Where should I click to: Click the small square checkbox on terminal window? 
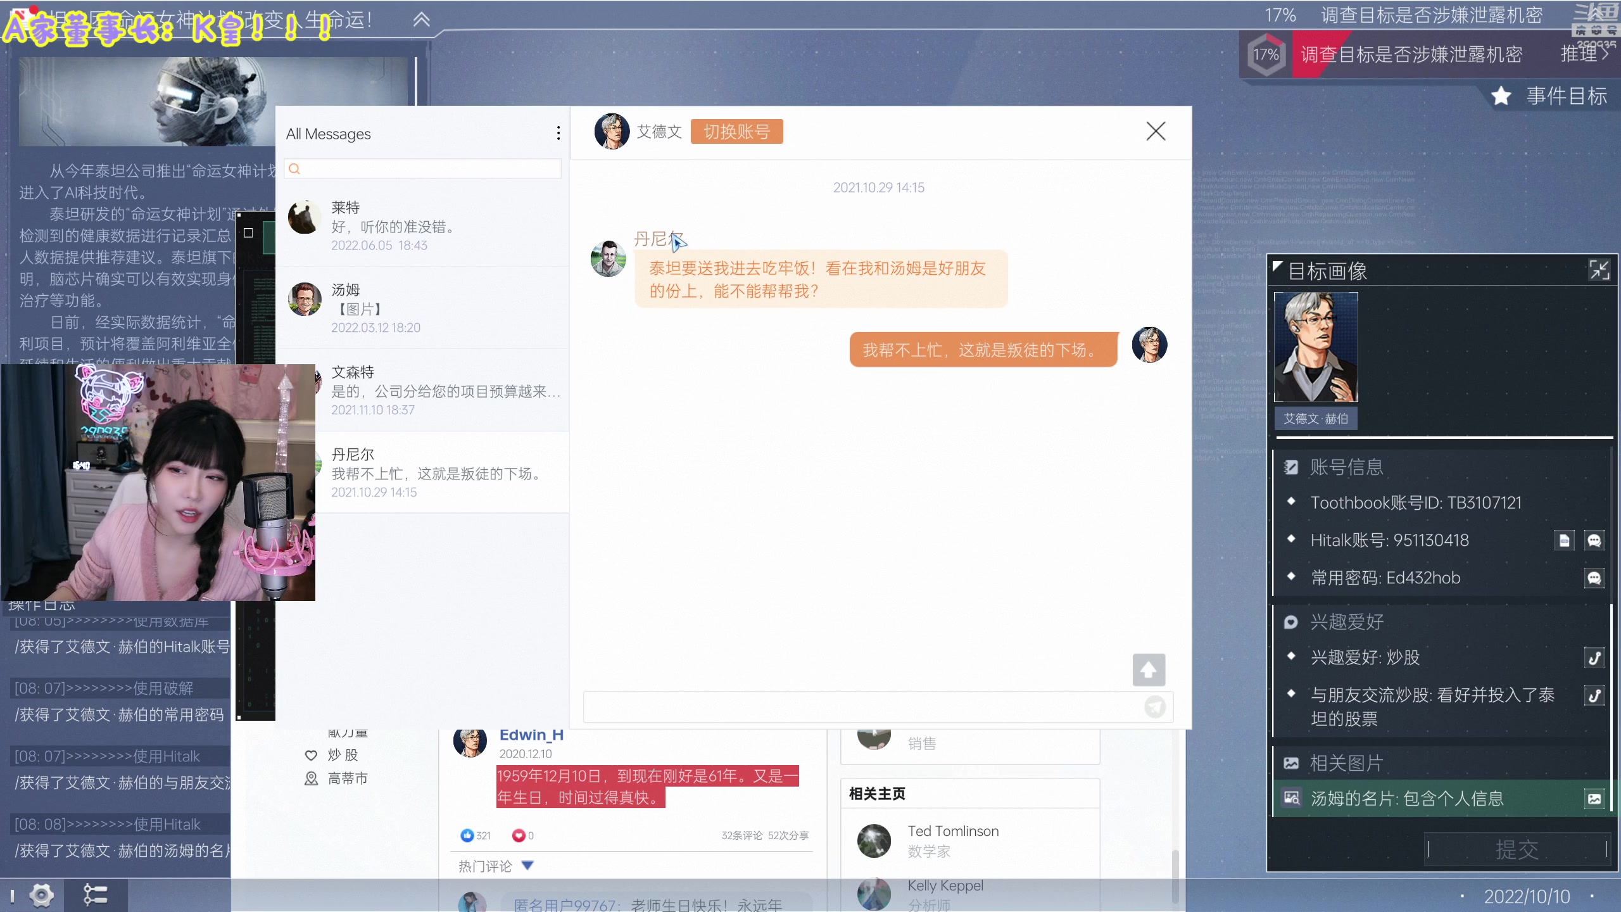click(248, 232)
